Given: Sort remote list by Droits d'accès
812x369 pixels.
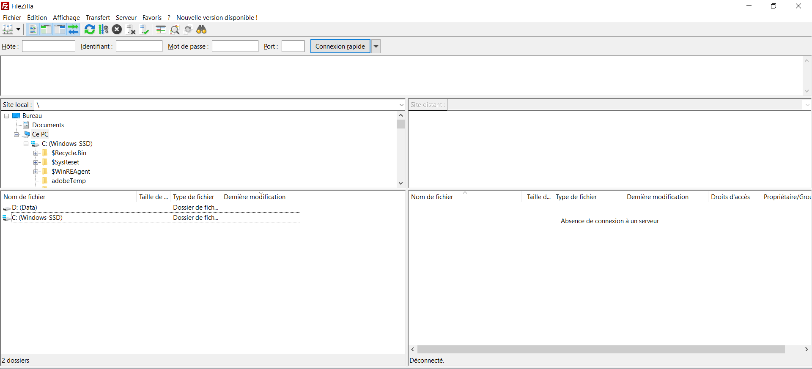Looking at the screenshot, I should click(x=734, y=197).
